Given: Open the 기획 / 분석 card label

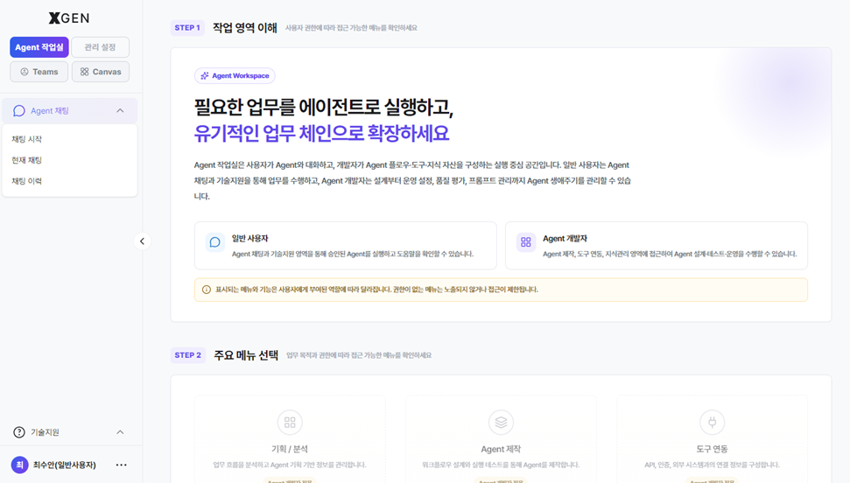Looking at the screenshot, I should (290, 449).
